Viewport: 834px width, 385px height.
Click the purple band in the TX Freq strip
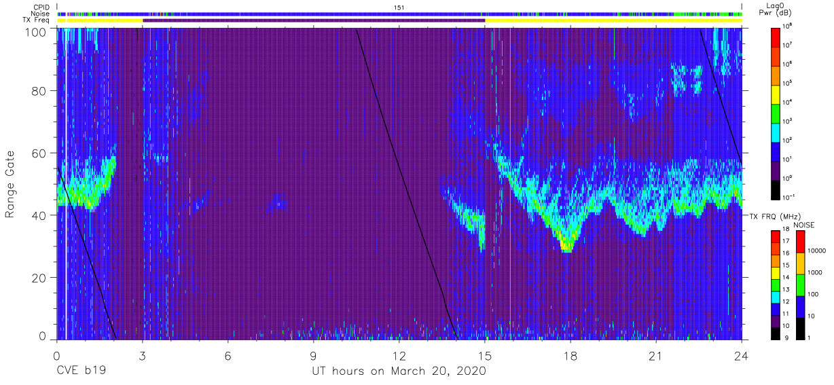tap(314, 20)
